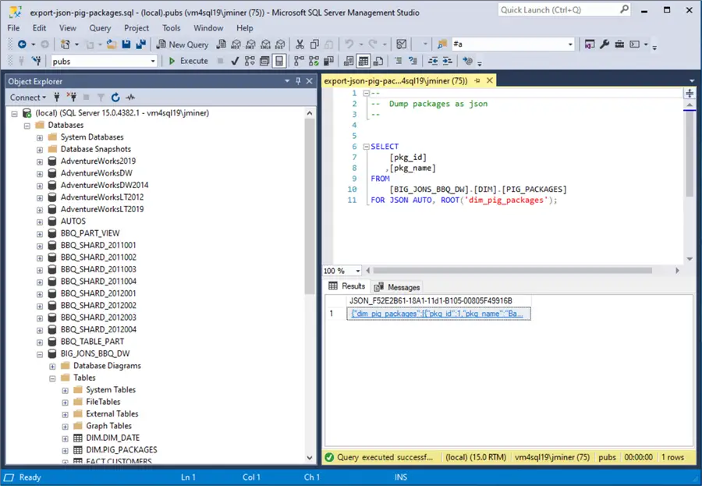Toggle pin on export-json-pig-packages tab
The width and height of the screenshot is (702, 486).
[x=477, y=80]
